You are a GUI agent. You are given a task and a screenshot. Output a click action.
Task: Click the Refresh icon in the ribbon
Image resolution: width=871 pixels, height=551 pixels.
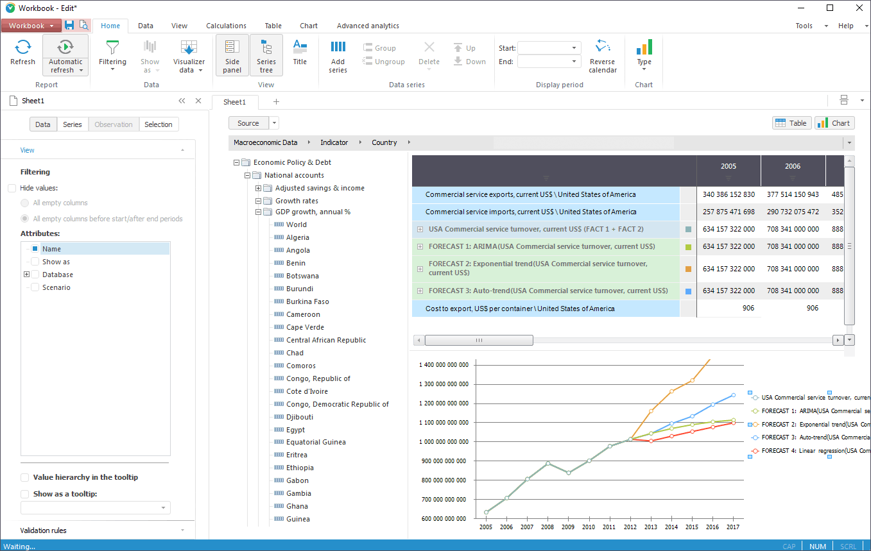pyautogui.click(x=22, y=47)
